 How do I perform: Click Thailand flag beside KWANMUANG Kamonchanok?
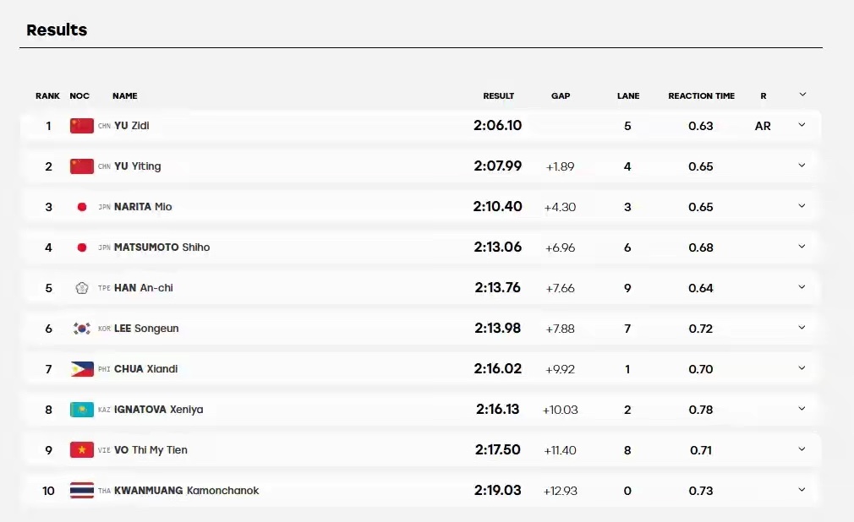[82, 491]
